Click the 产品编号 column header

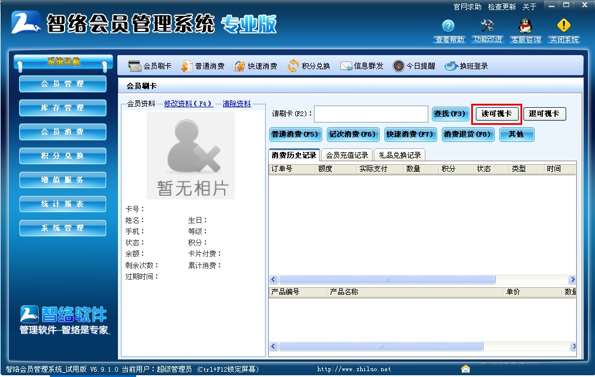[x=298, y=292]
